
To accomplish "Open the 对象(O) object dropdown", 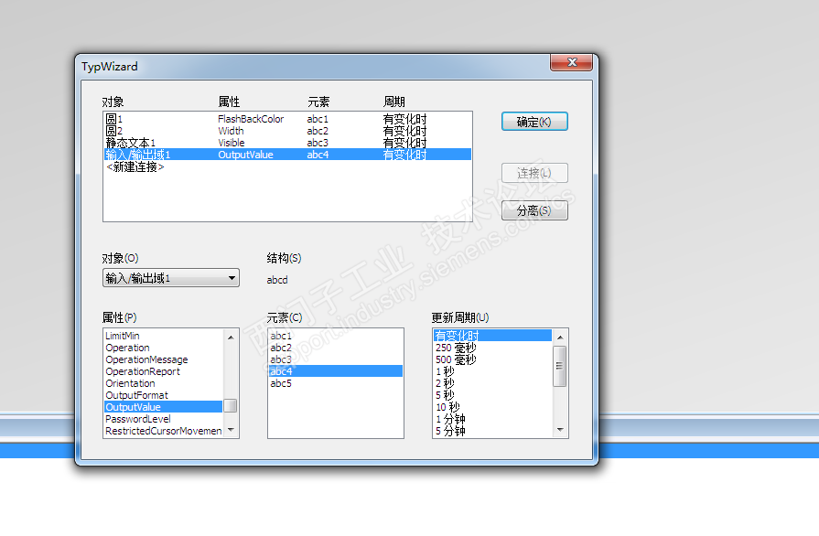I will [x=171, y=278].
